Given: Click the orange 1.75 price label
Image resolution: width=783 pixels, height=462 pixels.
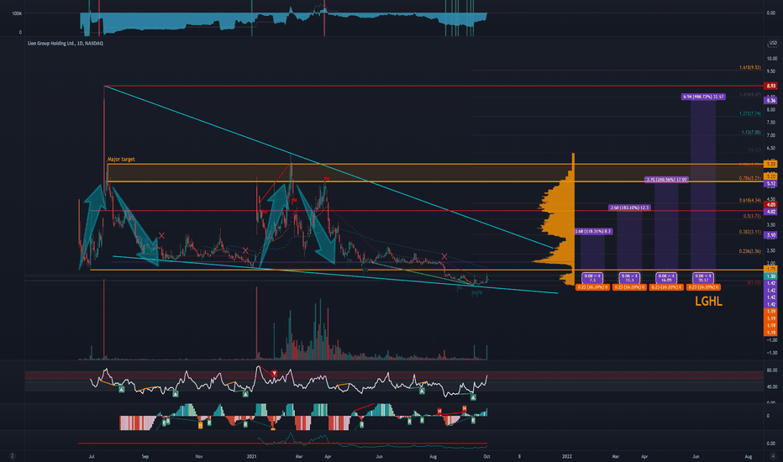Looking at the screenshot, I should [x=771, y=269].
